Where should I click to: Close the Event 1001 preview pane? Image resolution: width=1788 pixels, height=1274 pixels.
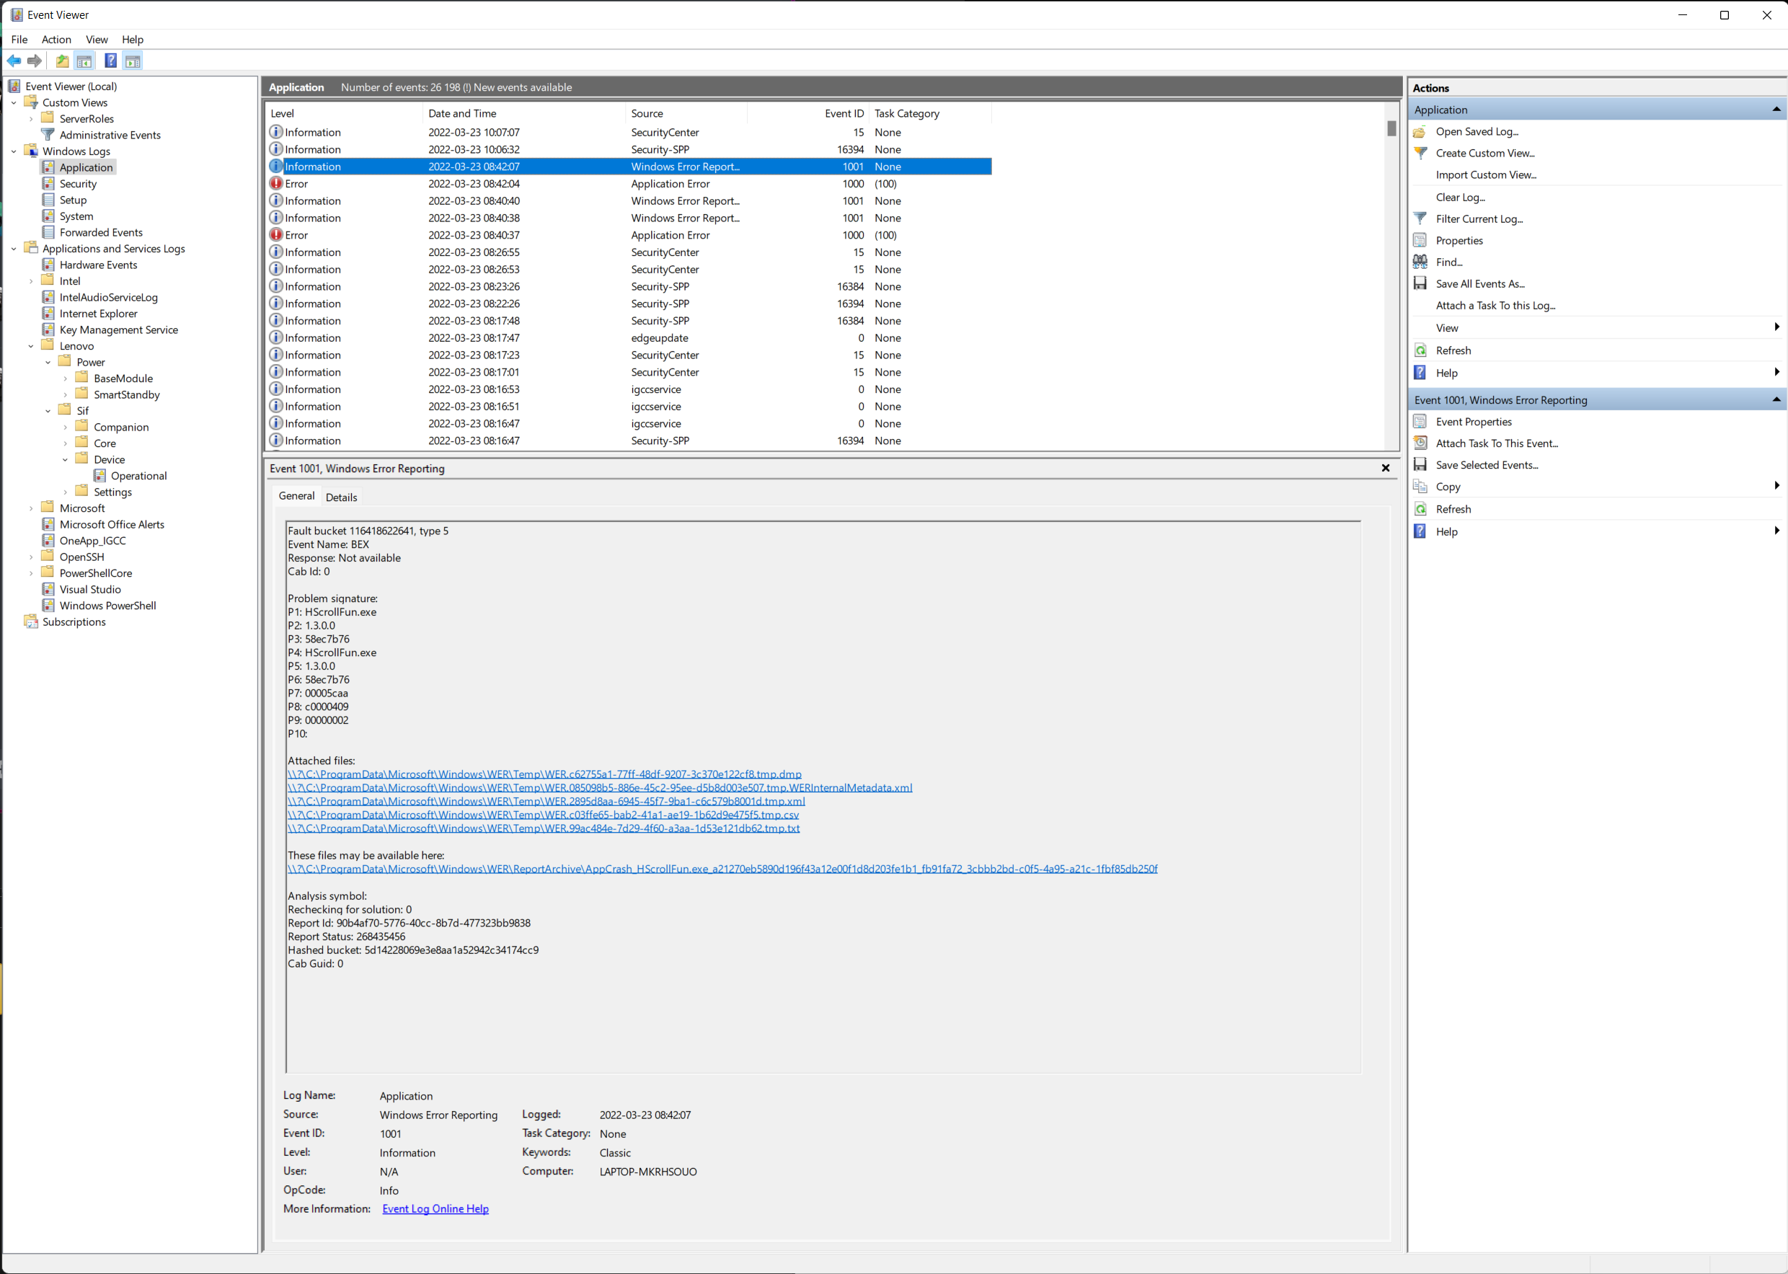[1385, 467]
